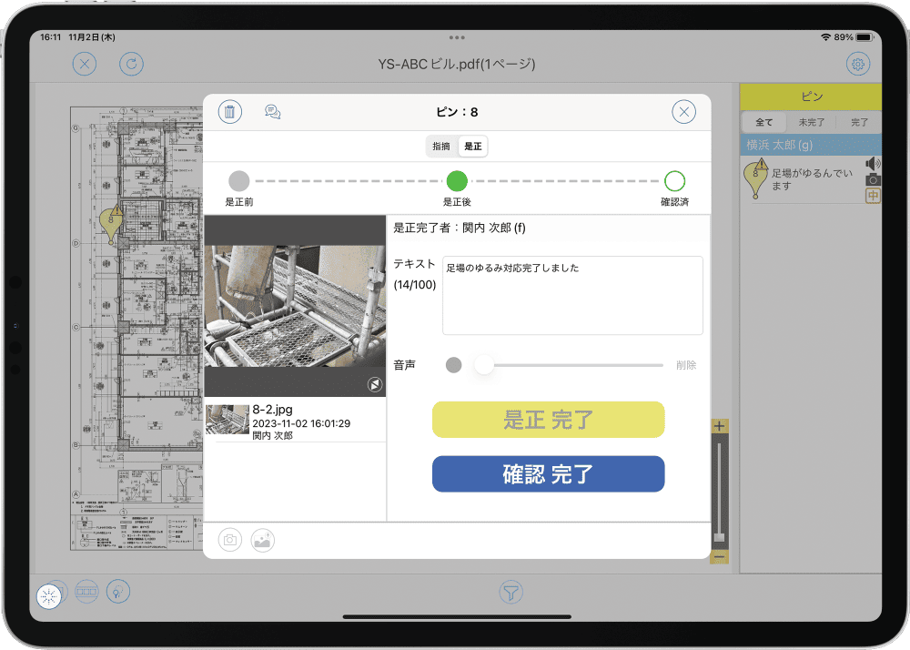910x650 pixels.
Task: Click the audio playback slider knob
Action: point(484,365)
